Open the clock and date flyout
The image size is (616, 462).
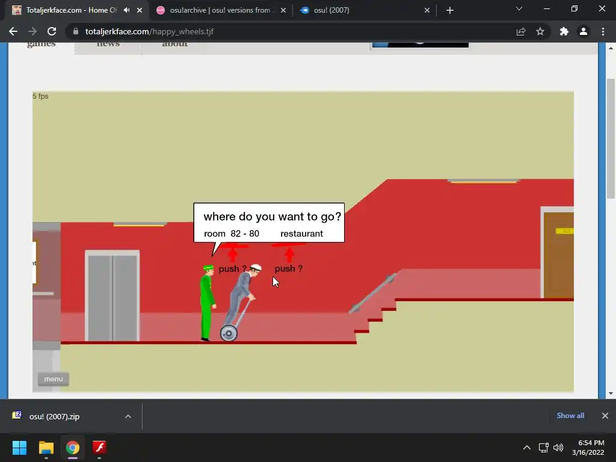588,448
